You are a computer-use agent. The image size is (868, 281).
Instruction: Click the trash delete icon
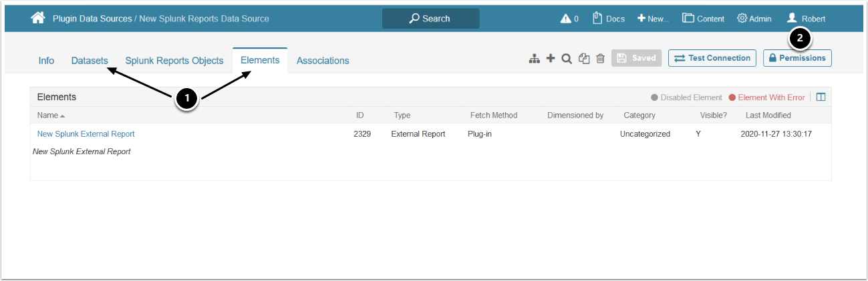click(600, 59)
